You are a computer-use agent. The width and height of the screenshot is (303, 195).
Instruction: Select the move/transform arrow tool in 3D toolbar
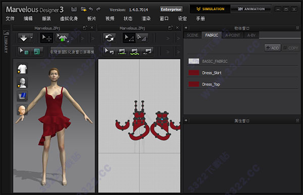(46, 38)
